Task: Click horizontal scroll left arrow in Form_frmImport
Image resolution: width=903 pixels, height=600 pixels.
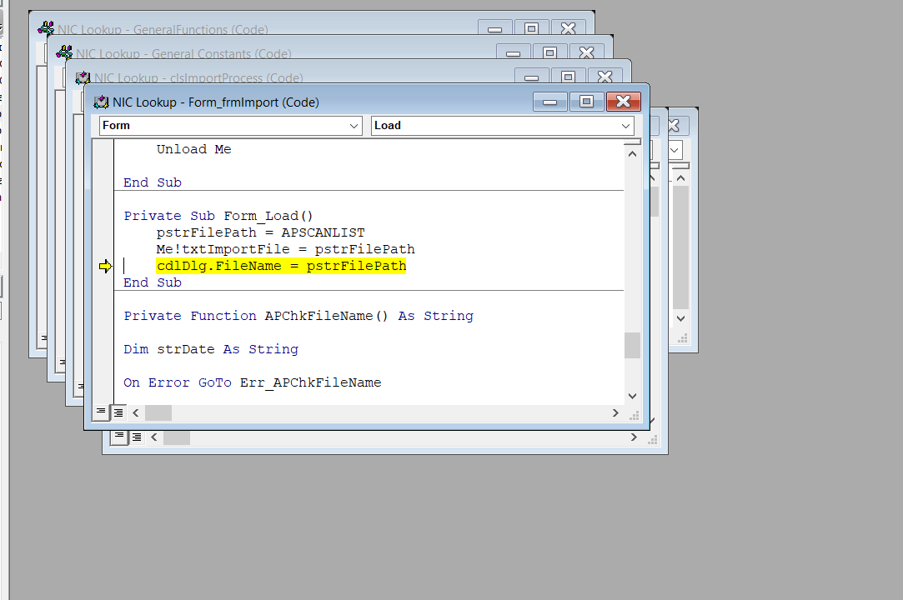Action: (x=136, y=412)
